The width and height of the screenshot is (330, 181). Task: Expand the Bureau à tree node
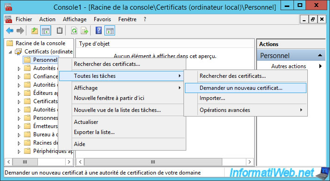tap(19, 135)
